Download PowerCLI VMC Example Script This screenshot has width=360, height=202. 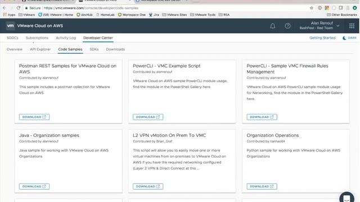(148, 117)
